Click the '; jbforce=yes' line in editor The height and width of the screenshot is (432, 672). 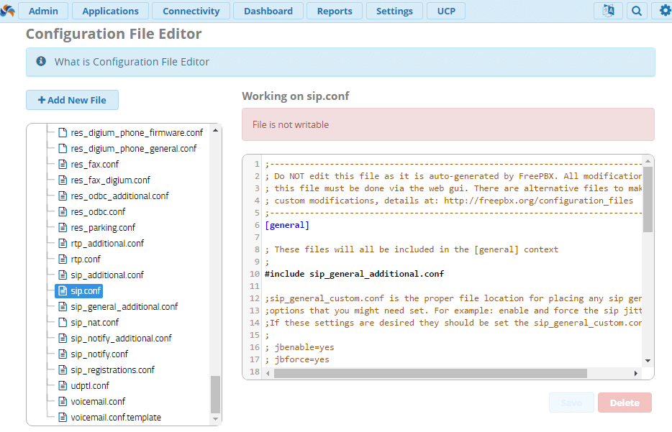[x=297, y=359]
